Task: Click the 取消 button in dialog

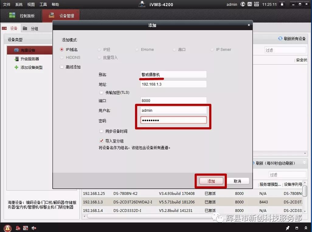Action: pyautogui.click(x=237, y=181)
